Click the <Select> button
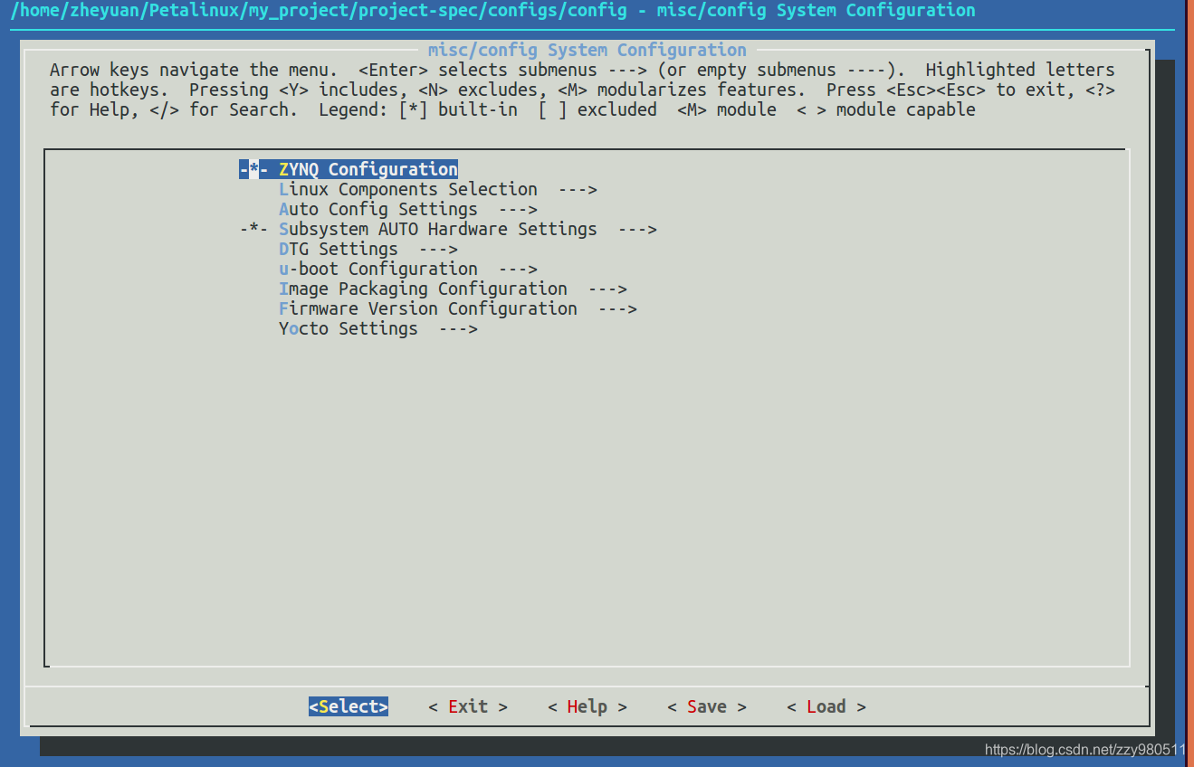The height and width of the screenshot is (767, 1194). tap(349, 706)
